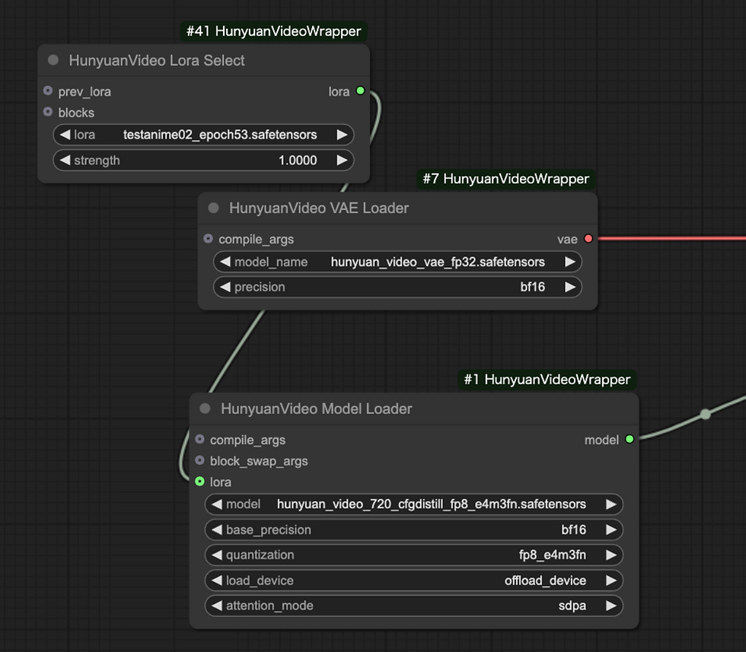Select previous model file with left arrow
The image size is (746, 652).
pos(217,504)
